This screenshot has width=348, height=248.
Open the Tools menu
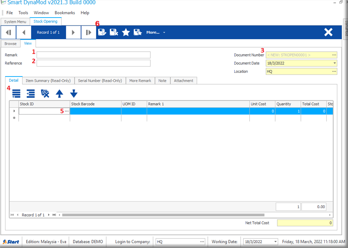tap(23, 13)
